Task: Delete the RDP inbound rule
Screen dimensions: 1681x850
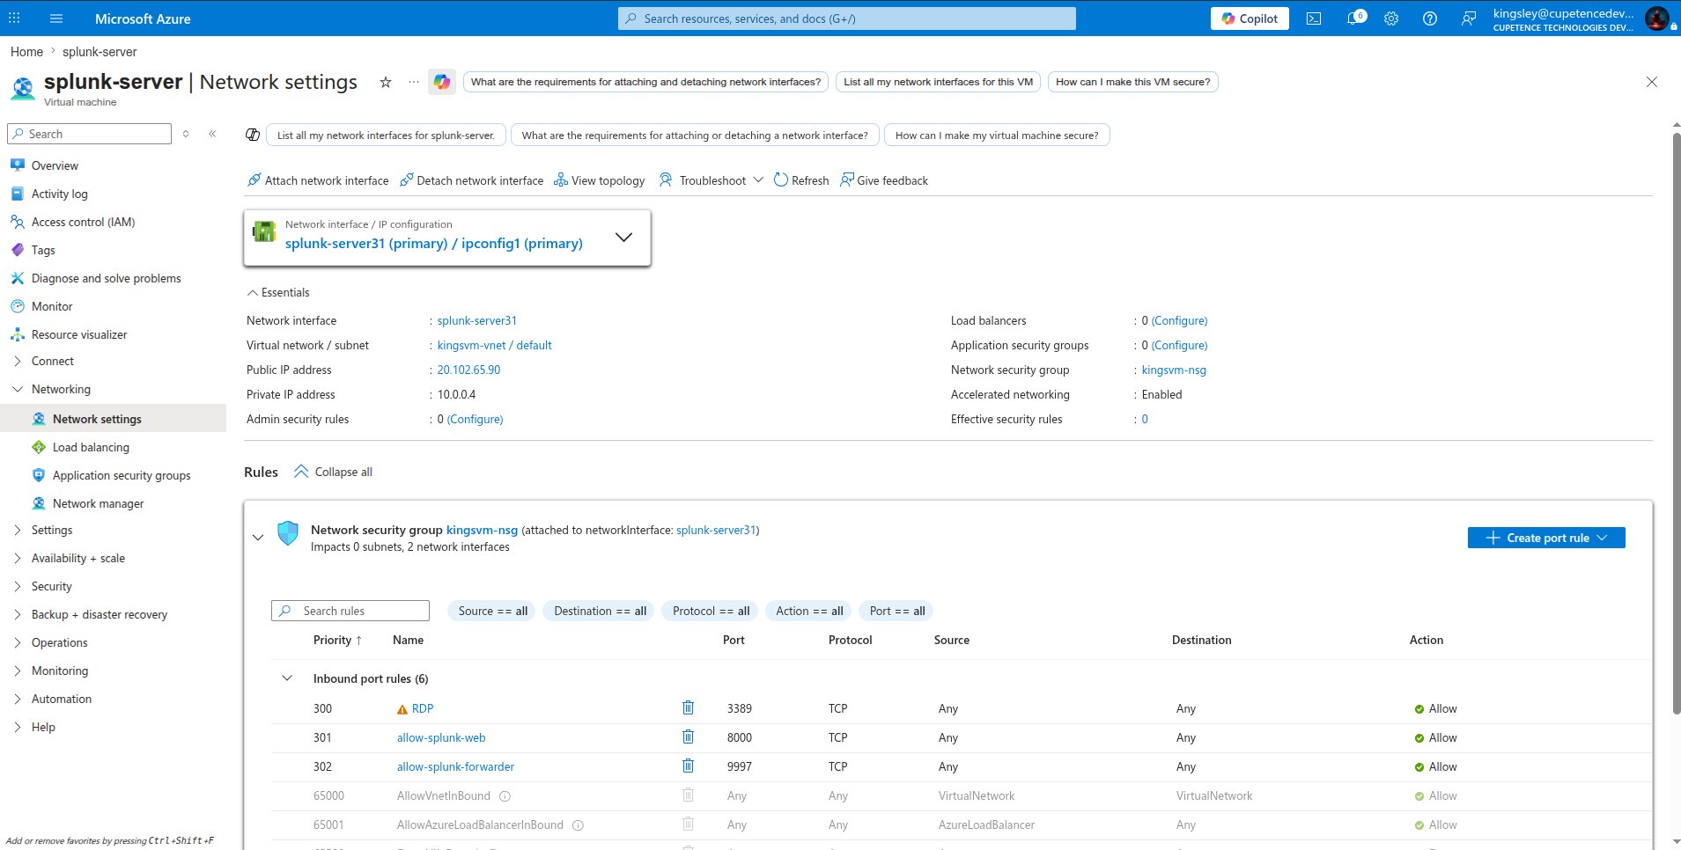Action: coord(689,708)
